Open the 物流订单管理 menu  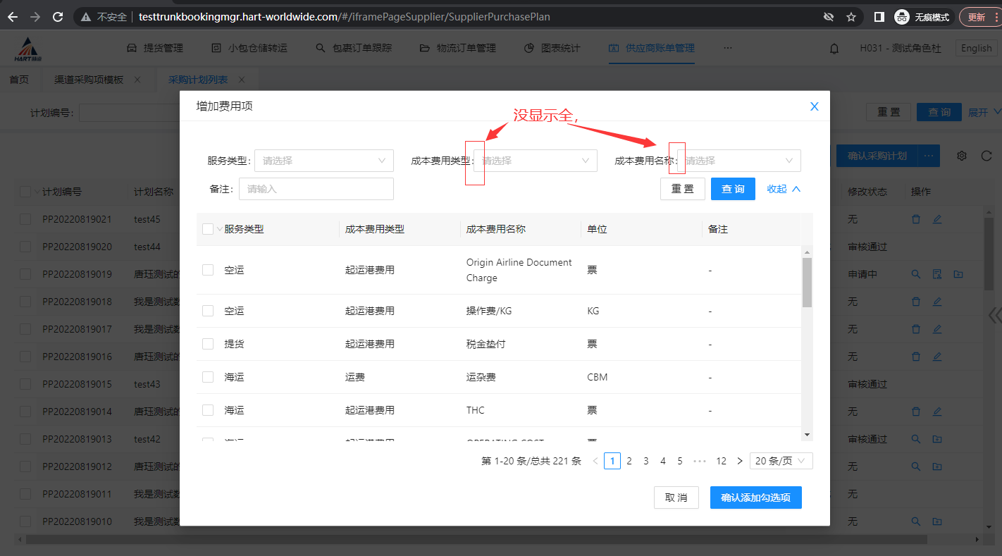458,48
